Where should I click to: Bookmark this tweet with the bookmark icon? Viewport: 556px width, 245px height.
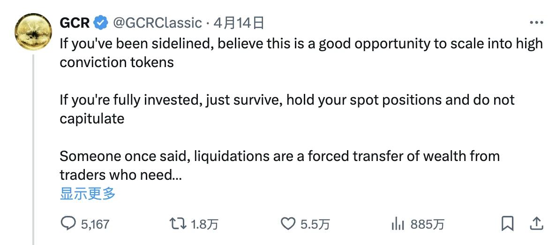click(x=507, y=224)
